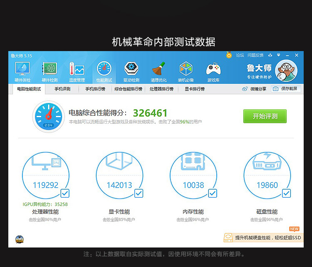The height and width of the screenshot is (267, 312).
Task: Open 装机必备 essential software cube icon
Action: click(186, 69)
